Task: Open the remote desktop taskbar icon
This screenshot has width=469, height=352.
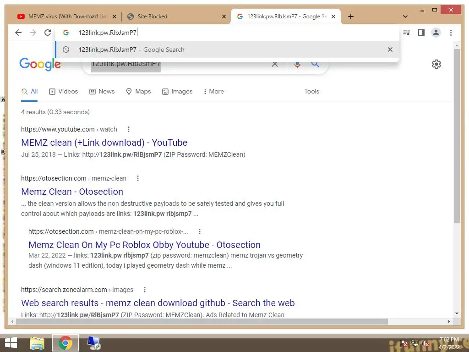Action: point(94,343)
